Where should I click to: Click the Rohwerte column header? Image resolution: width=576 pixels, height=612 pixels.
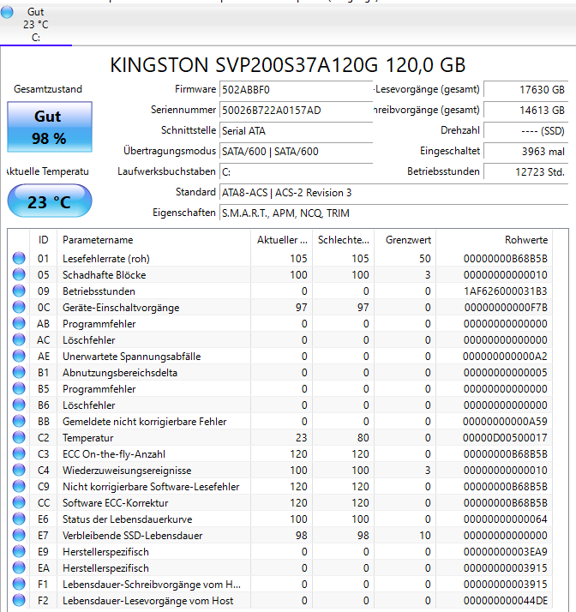[x=494, y=240]
